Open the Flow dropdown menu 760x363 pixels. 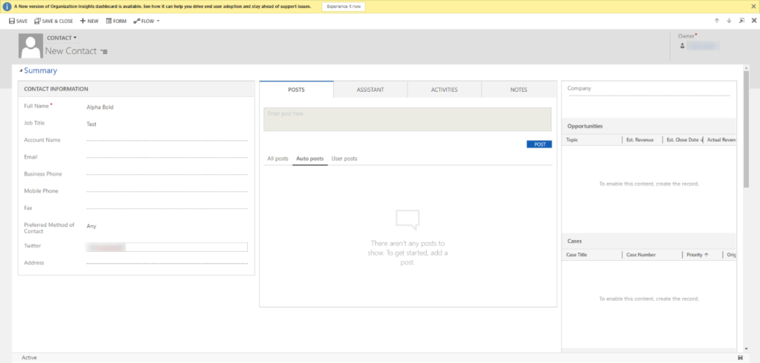[146, 21]
